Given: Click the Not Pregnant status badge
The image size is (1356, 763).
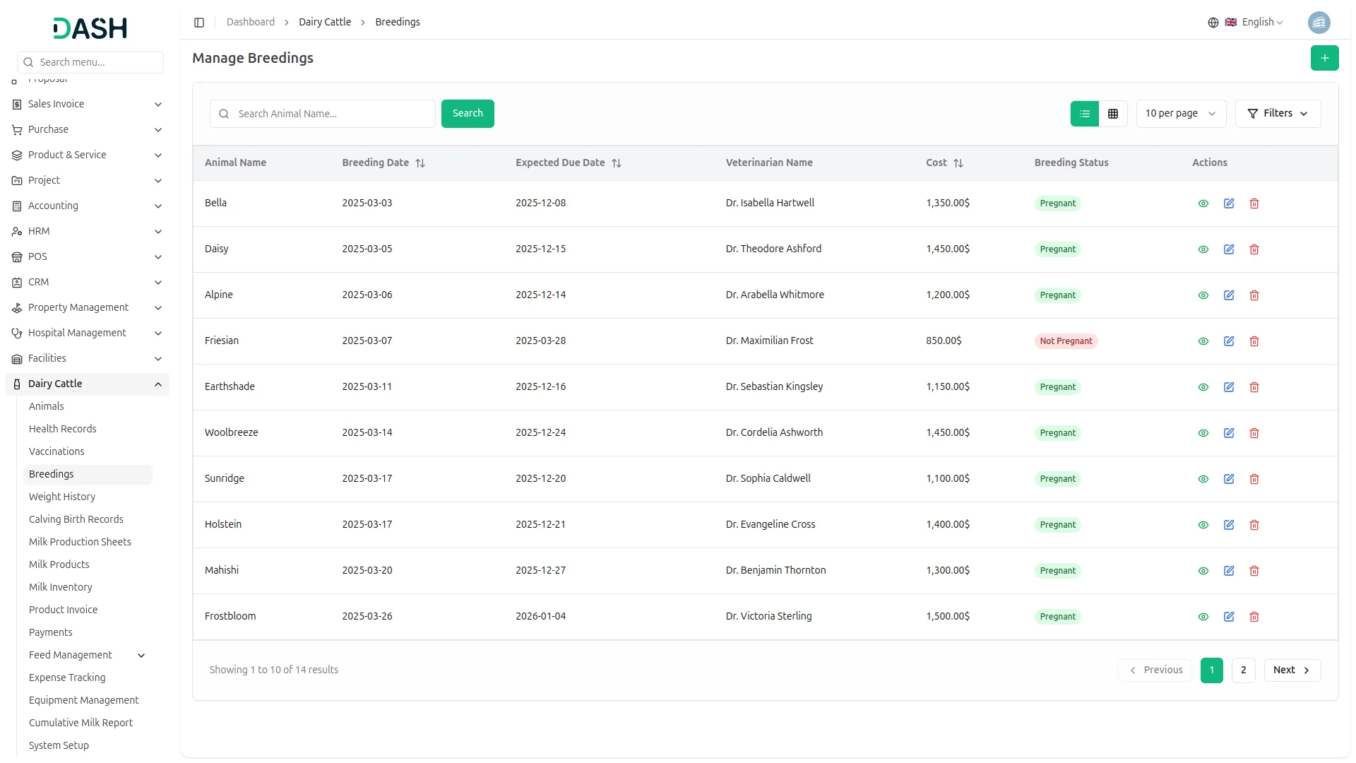Looking at the screenshot, I should [1065, 341].
